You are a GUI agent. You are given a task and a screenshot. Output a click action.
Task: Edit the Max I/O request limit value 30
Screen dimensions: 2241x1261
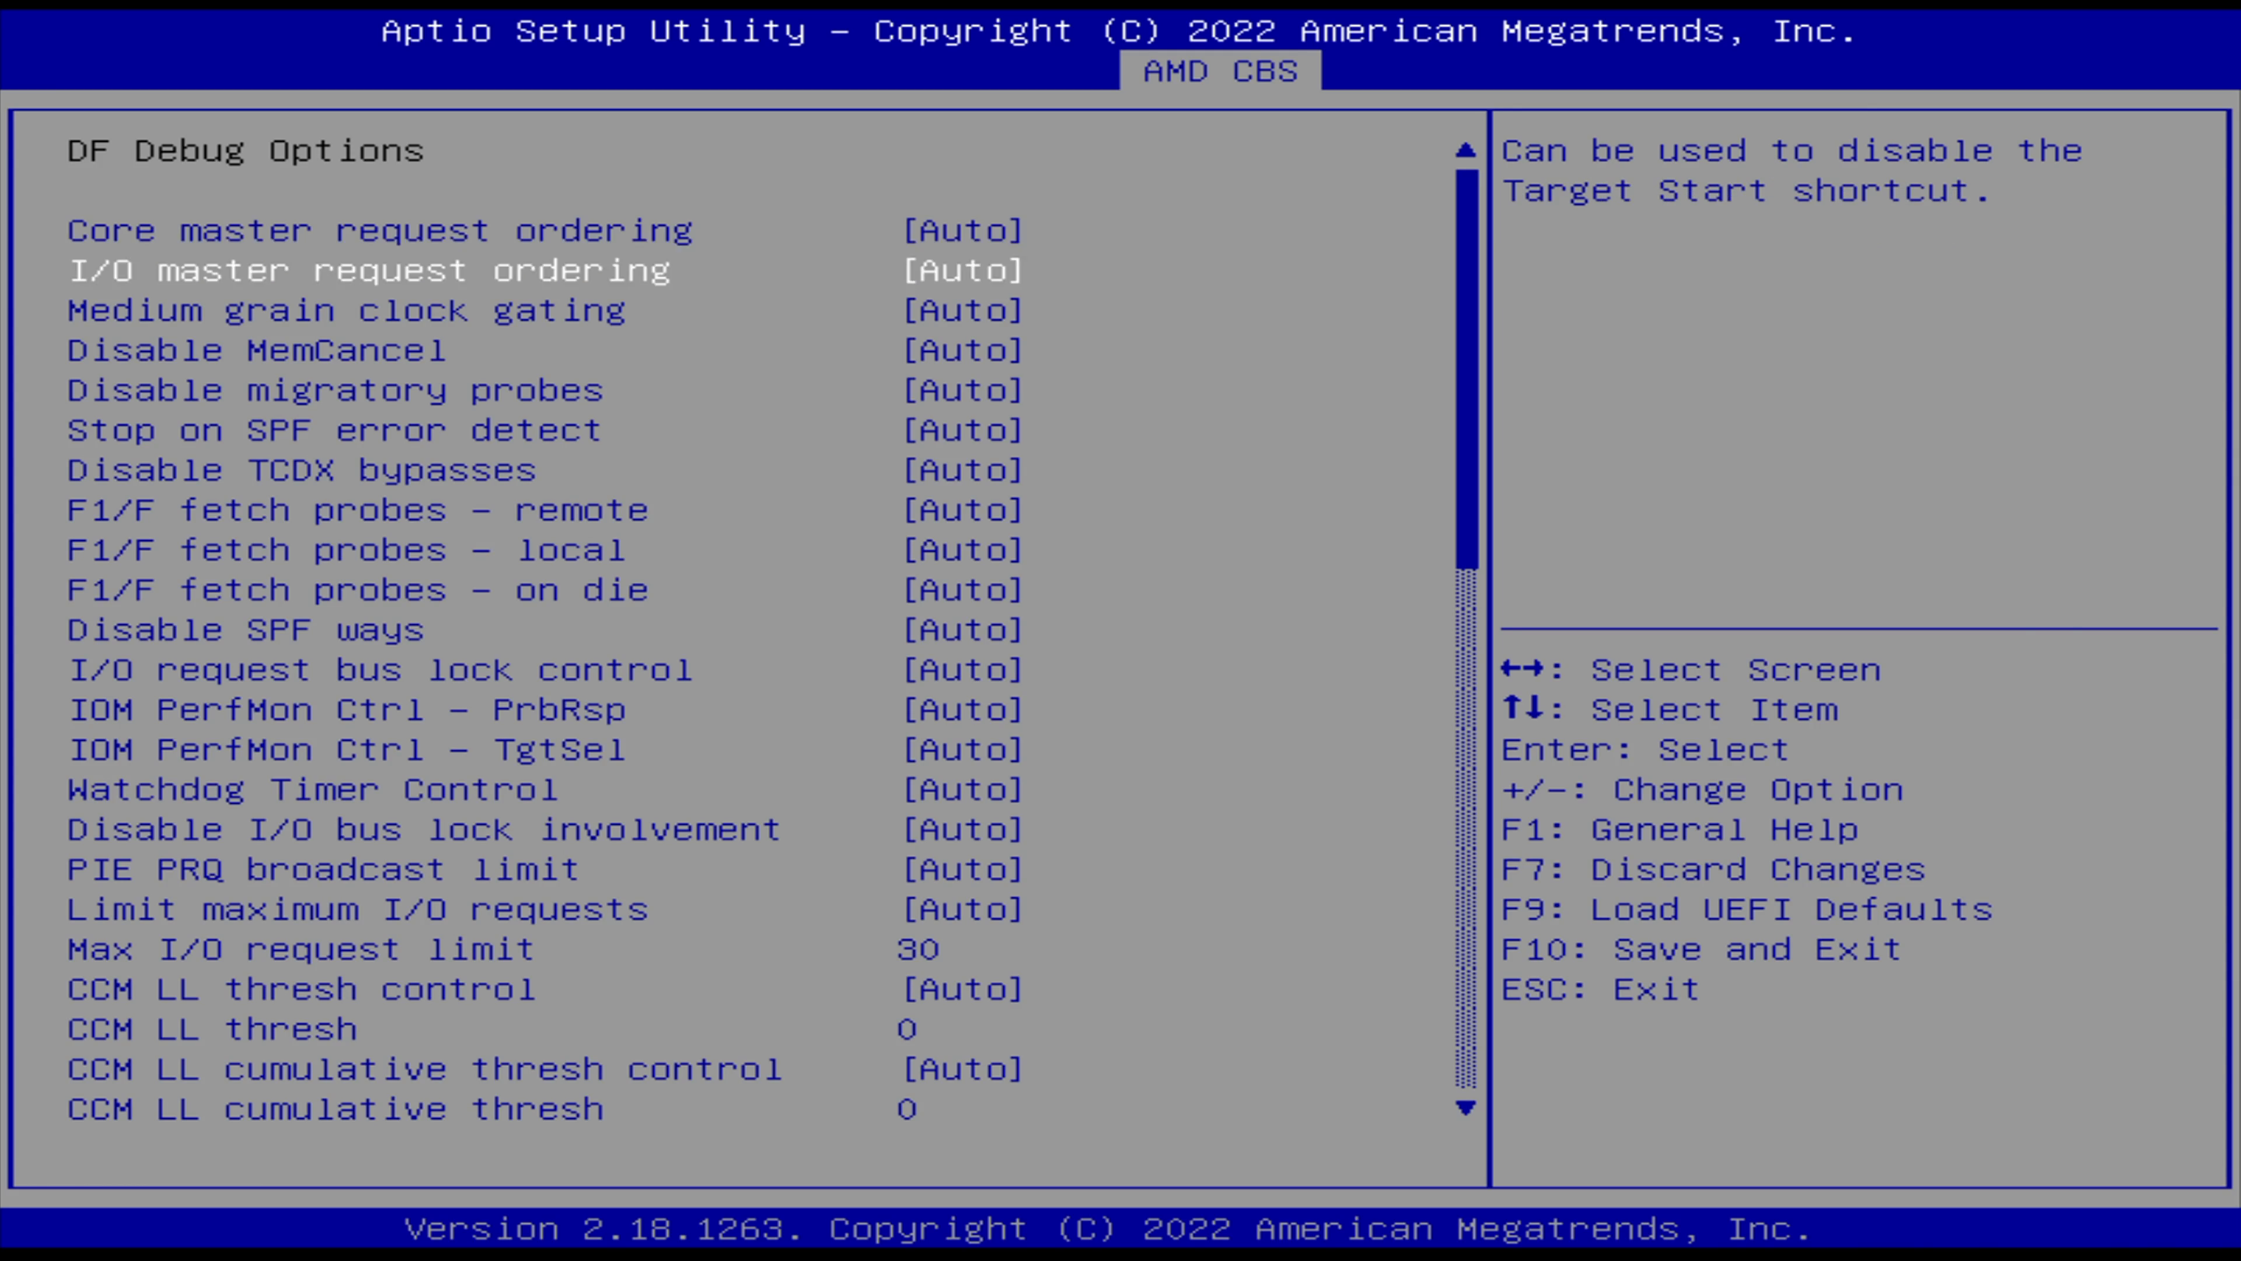[x=918, y=949]
